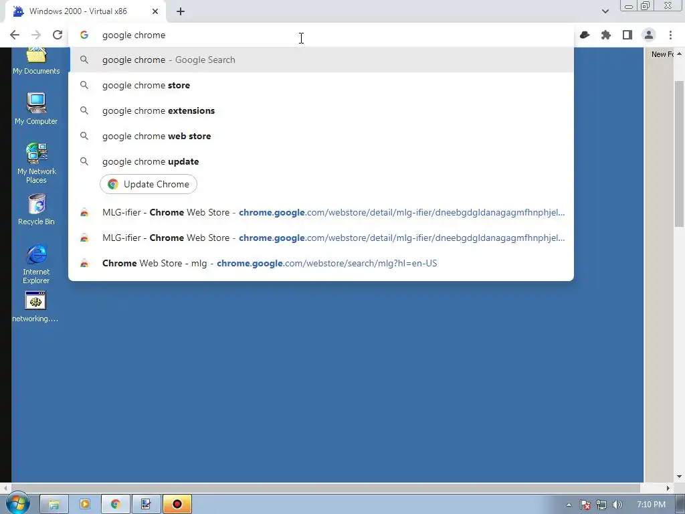Select the google chrome update suggestion

[x=321, y=161]
